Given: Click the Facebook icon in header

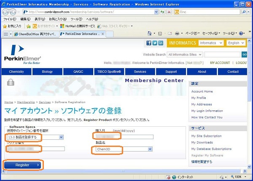Looking at the screenshot, I should (x=149, y=43).
